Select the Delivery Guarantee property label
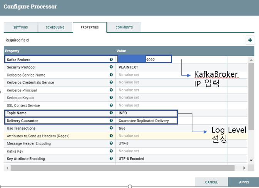This screenshot has height=188, width=259. click(x=22, y=121)
